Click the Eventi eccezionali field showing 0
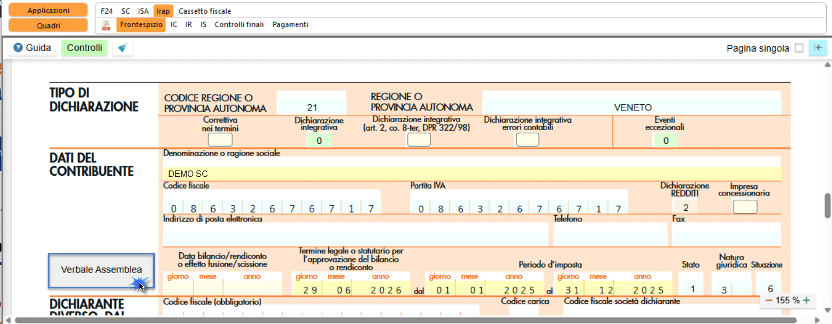Image resolution: width=832 pixels, height=324 pixels. 665,140
